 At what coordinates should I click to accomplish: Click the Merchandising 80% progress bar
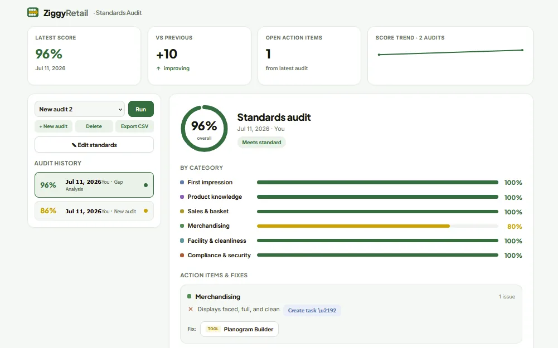click(x=377, y=226)
